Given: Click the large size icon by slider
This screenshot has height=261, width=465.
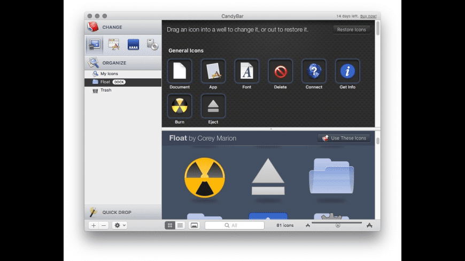Looking at the screenshot, I should pyautogui.click(x=369, y=225).
